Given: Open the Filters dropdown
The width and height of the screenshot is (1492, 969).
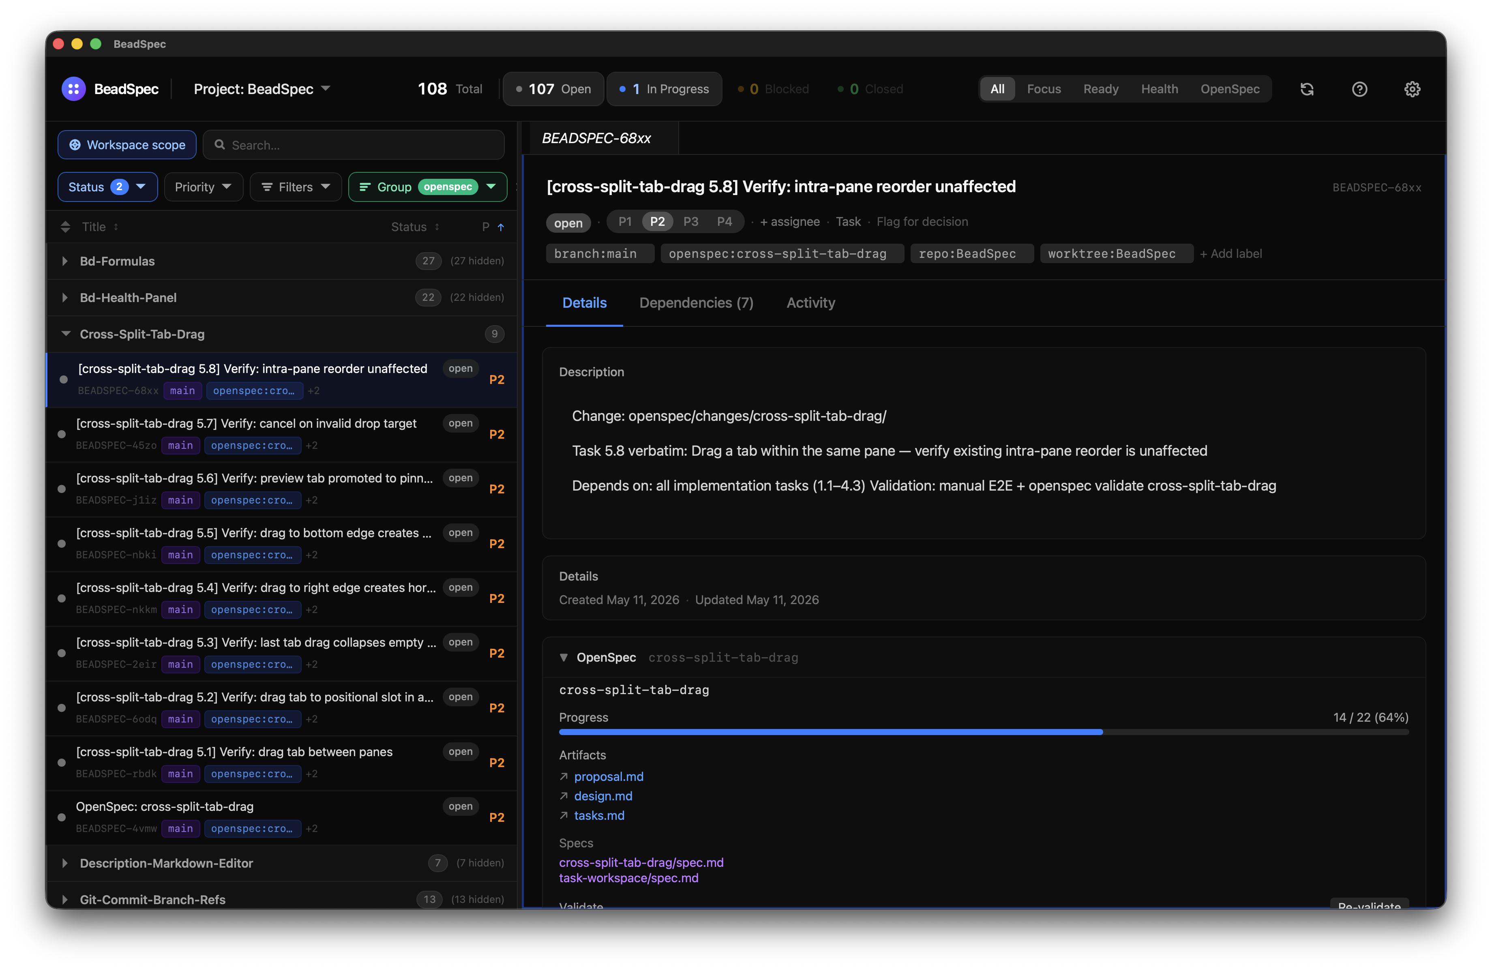Looking at the screenshot, I should click(296, 187).
